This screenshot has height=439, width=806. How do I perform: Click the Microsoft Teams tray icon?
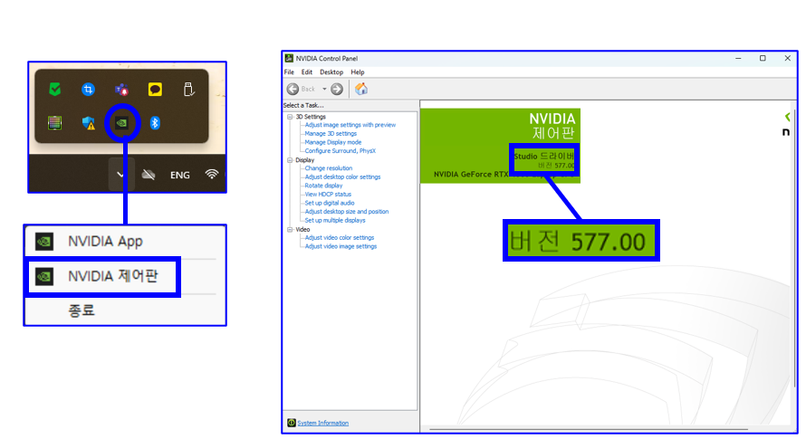pyautogui.click(x=121, y=89)
